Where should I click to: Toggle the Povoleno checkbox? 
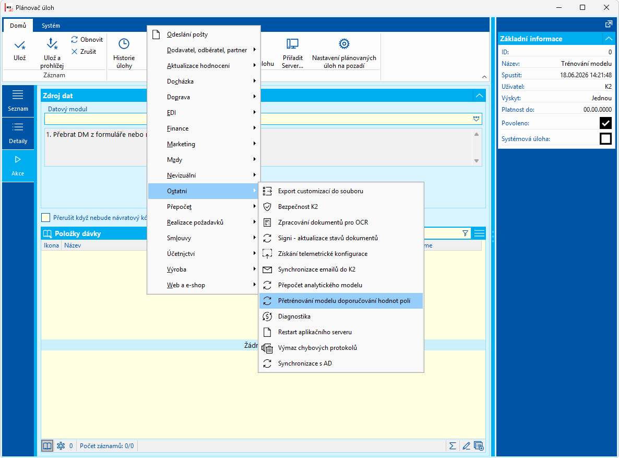coord(605,123)
